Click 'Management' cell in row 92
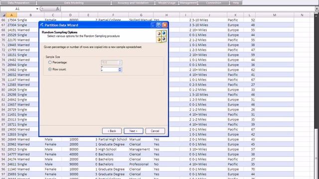Viewport: 319px width, 179px height. pos(141,149)
